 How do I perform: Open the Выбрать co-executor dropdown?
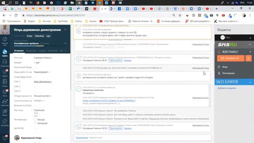[39, 100]
